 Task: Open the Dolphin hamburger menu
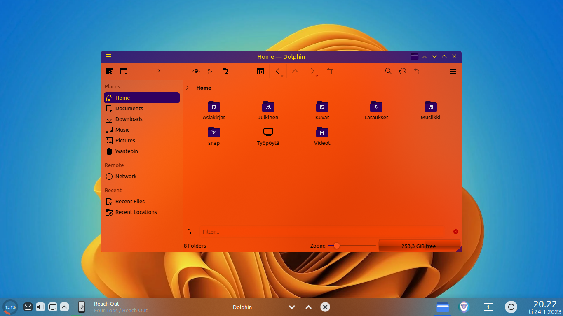[453, 71]
